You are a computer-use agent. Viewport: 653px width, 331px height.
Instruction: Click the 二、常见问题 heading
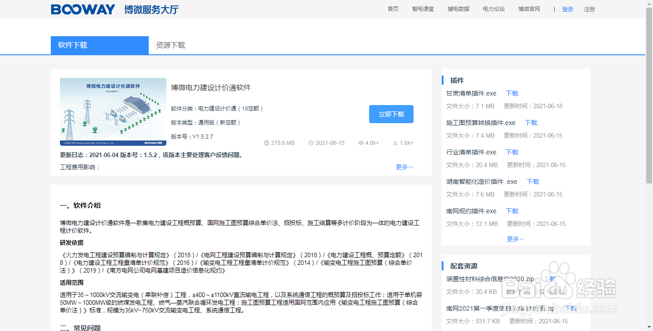click(80, 328)
